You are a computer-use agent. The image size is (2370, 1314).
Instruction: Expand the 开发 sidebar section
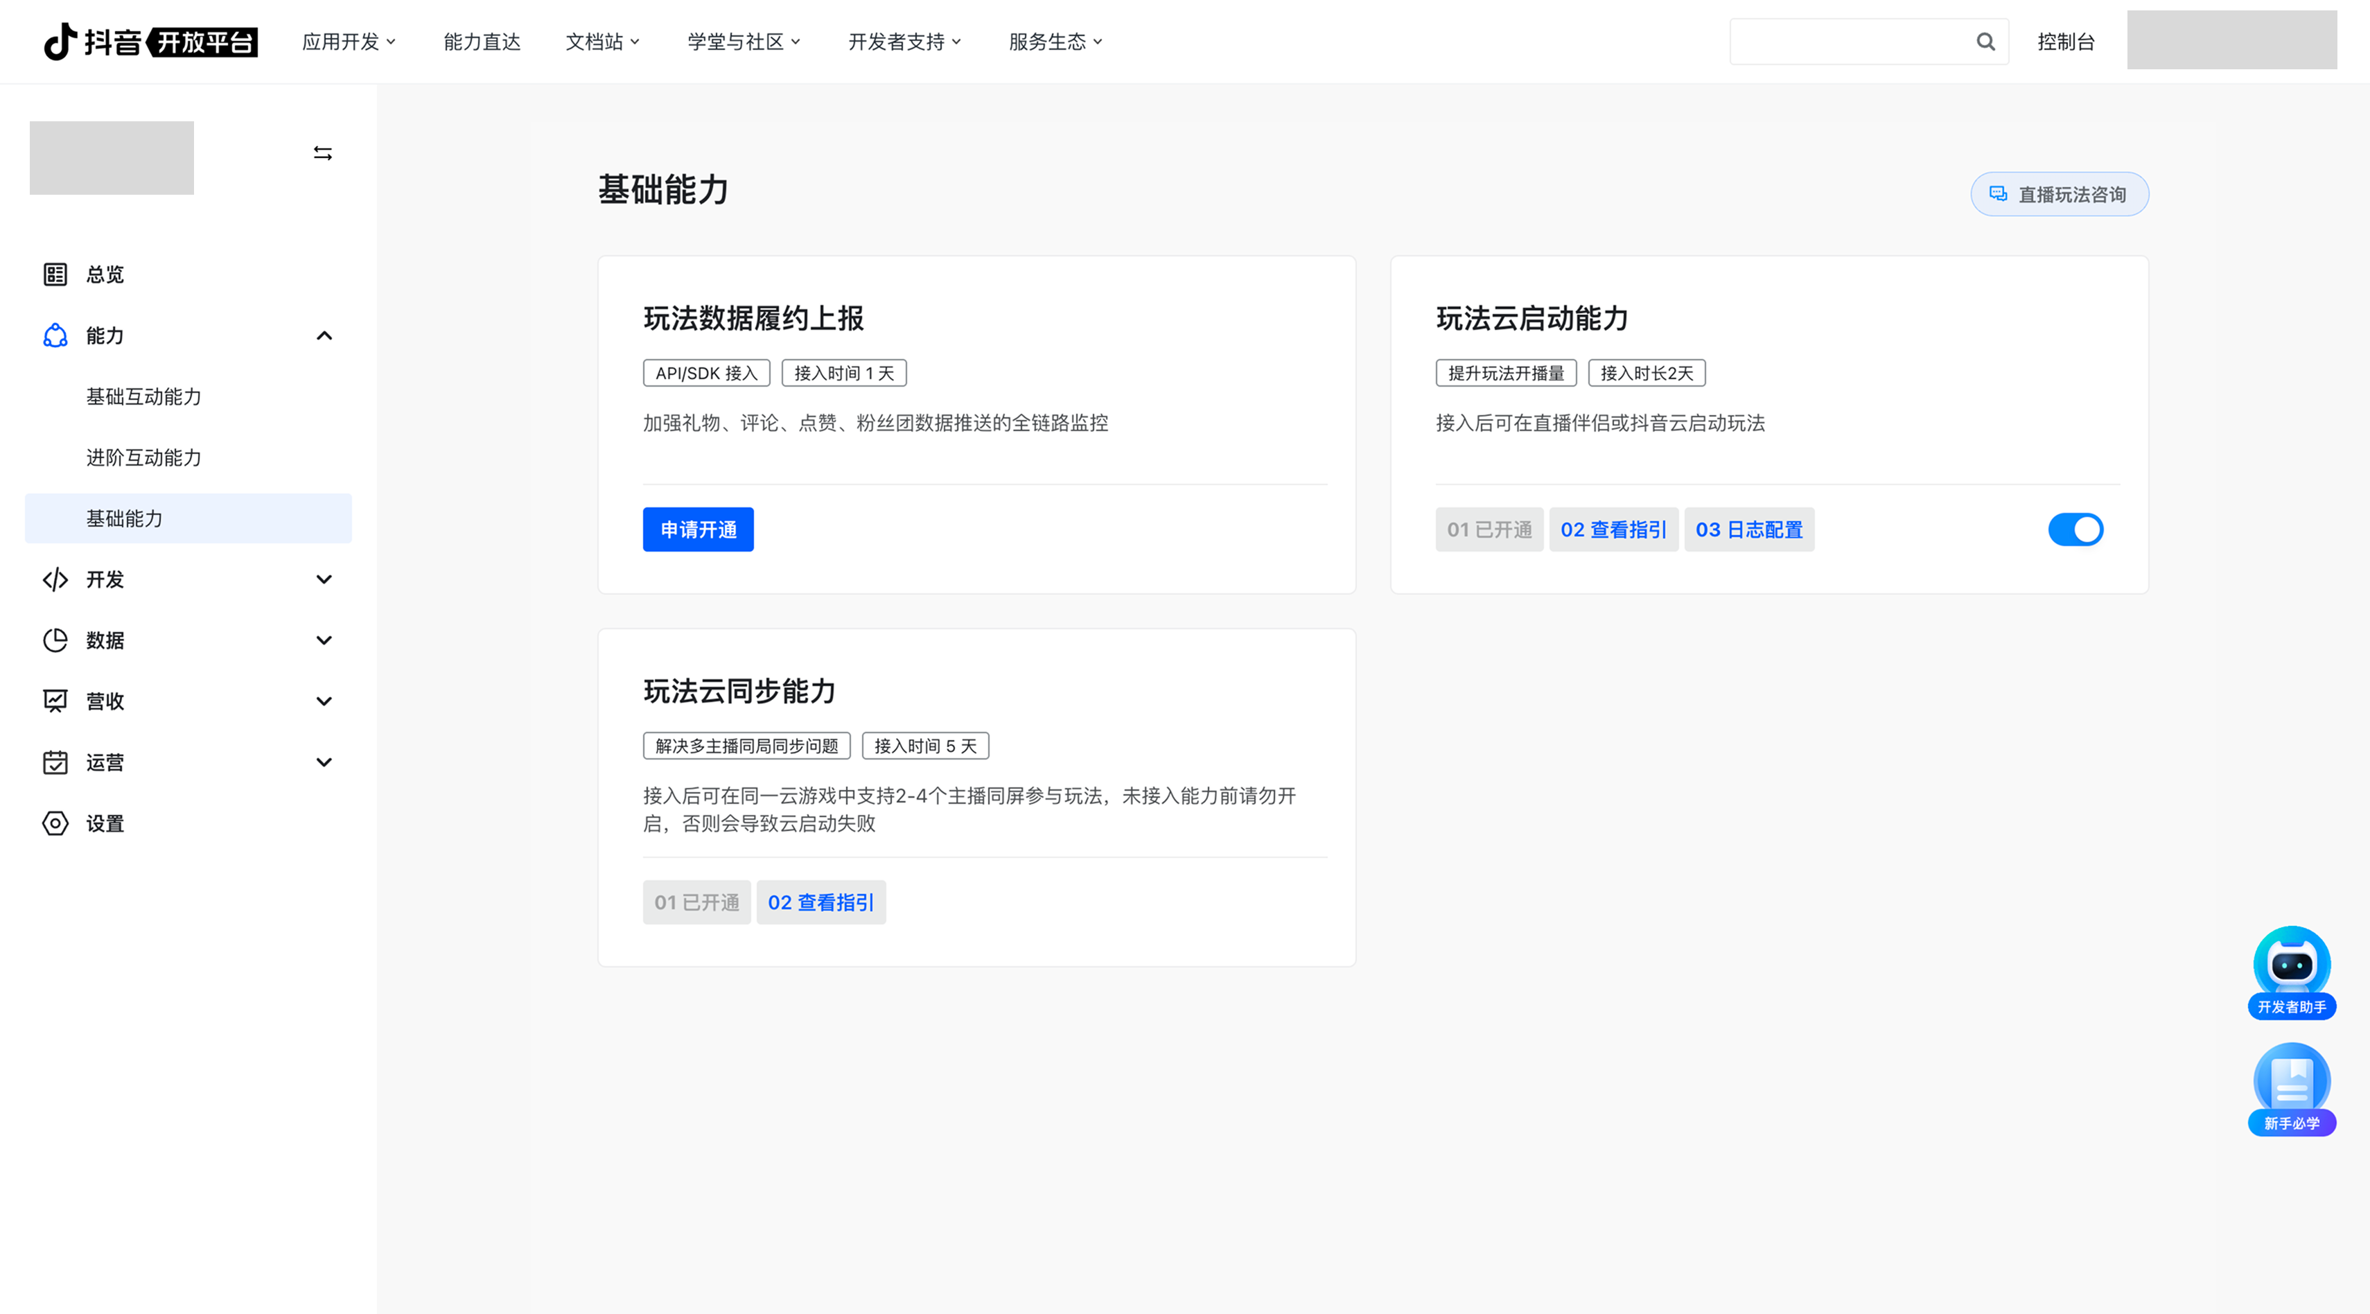[324, 579]
